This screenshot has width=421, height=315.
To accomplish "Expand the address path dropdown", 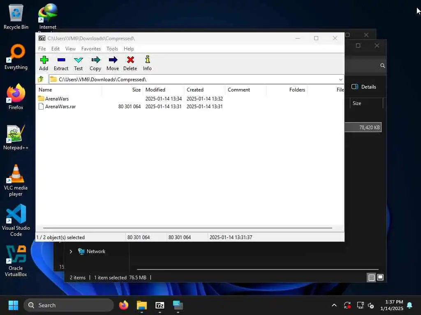I will pos(340,80).
